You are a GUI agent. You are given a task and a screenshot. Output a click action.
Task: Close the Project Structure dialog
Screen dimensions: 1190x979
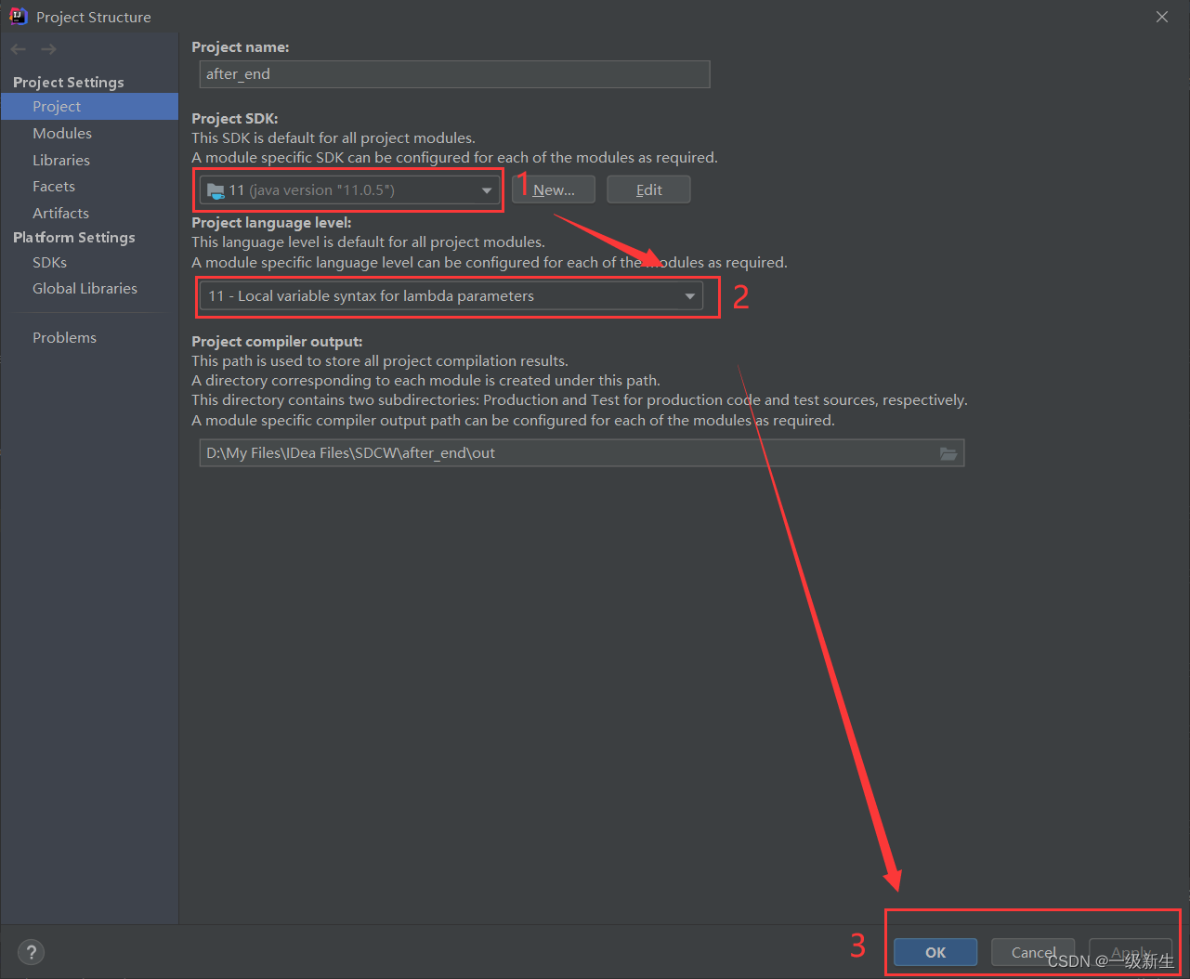[1162, 17]
